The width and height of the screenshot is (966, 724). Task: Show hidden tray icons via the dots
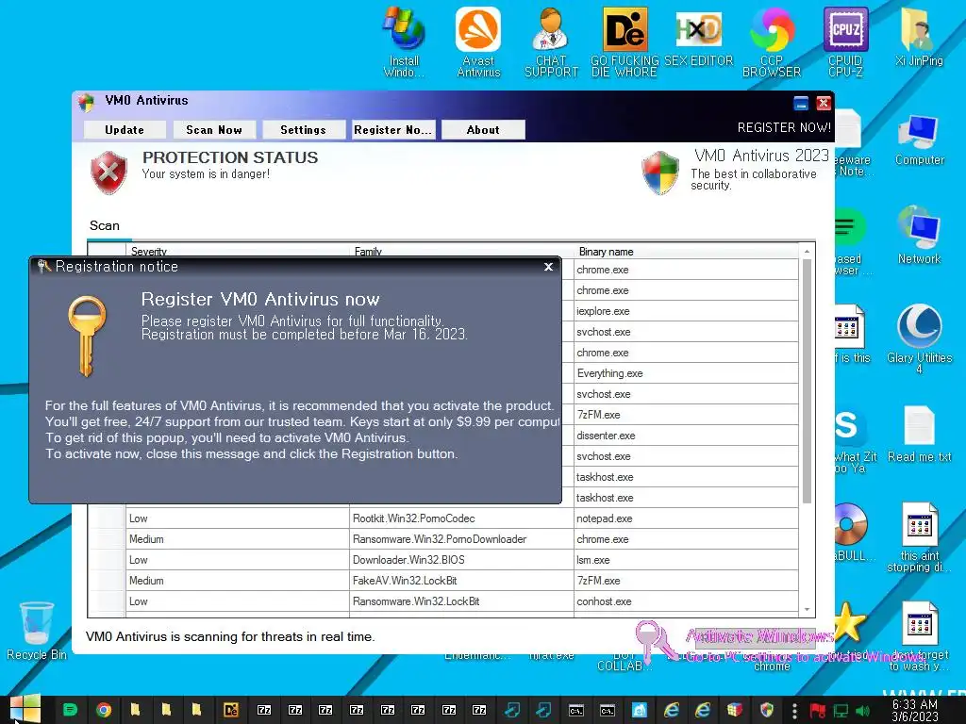pos(794,711)
